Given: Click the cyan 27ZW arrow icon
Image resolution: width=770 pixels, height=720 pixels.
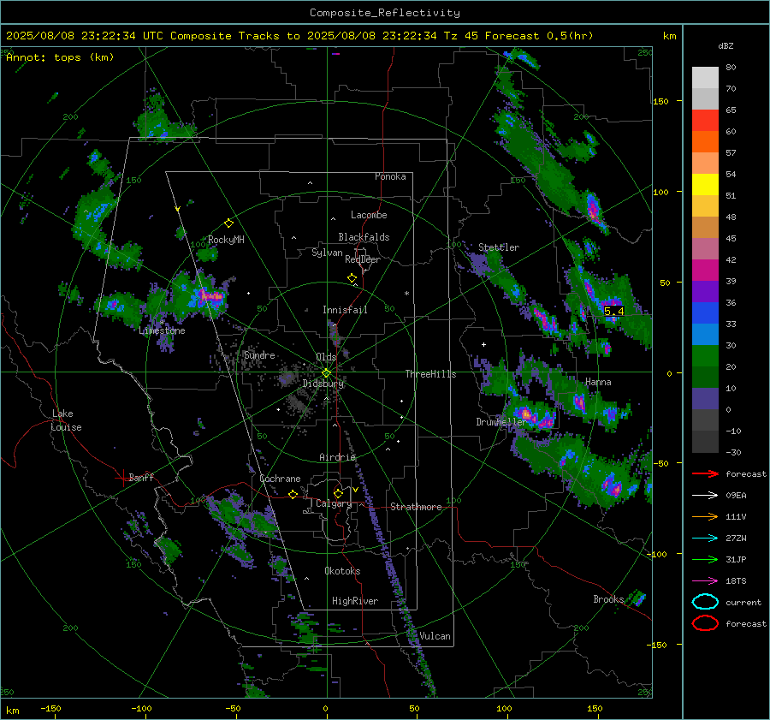Looking at the screenshot, I should pyautogui.click(x=705, y=539).
